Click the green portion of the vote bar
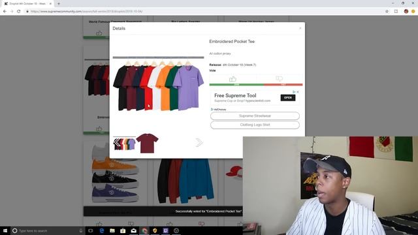The image size is (418, 235). 236,84
